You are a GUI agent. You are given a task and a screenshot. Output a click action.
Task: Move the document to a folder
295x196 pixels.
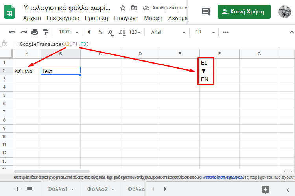[135, 8]
